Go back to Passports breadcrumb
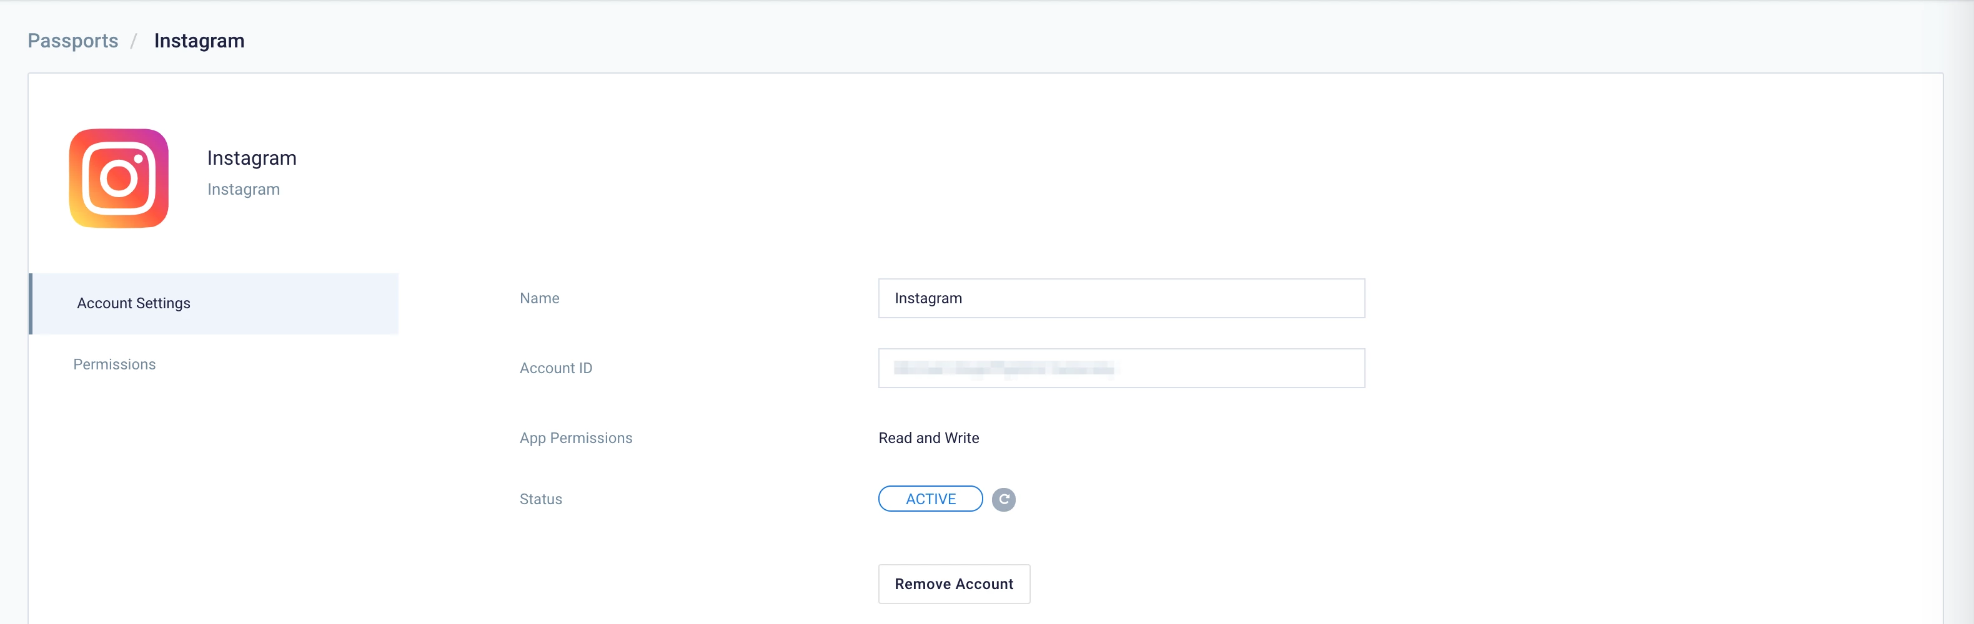The image size is (1974, 624). (73, 41)
